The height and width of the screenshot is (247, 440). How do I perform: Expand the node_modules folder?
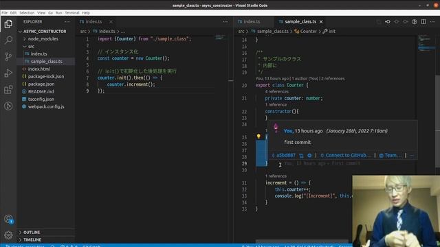coord(43,38)
